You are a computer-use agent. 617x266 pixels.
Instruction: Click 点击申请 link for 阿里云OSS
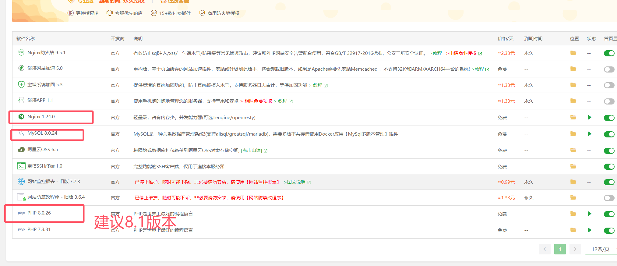point(254,151)
